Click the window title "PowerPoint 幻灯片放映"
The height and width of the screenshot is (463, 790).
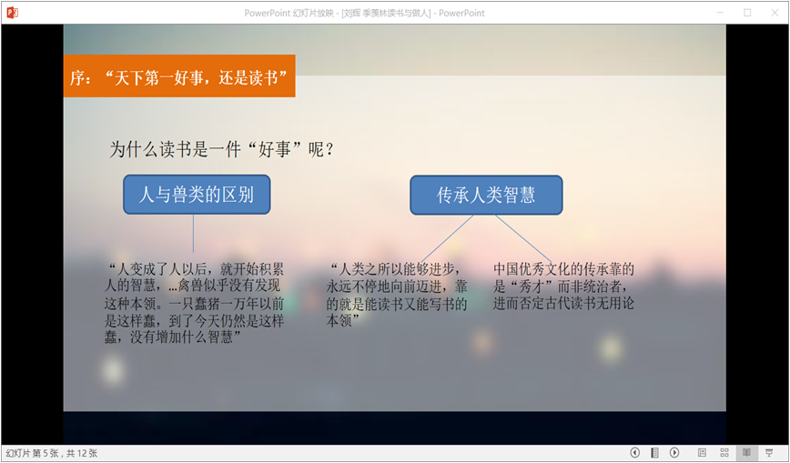pyautogui.click(x=364, y=13)
